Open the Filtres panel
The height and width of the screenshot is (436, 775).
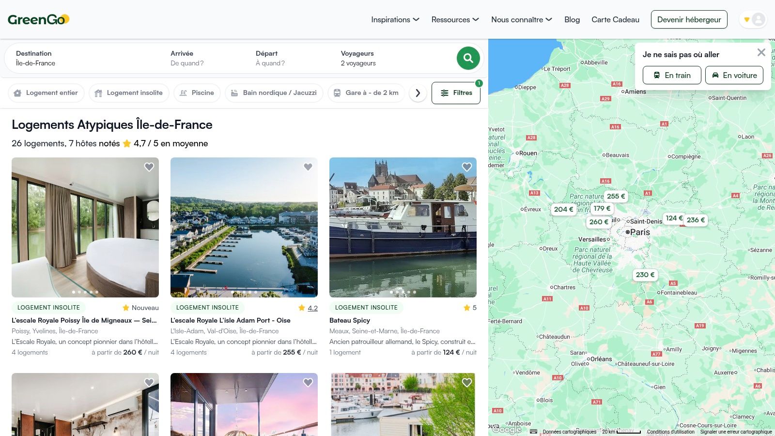[456, 93]
